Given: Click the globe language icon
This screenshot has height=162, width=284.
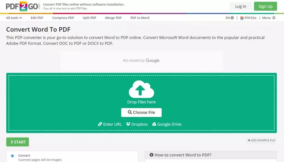Looking at the screenshot, I should pyautogui.click(x=232, y=18).
